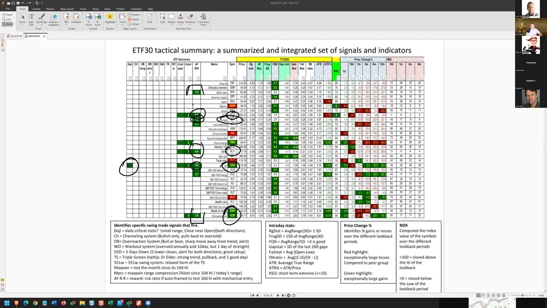Close the d20220707 document tab
This screenshot has height=308, width=547.
(44, 36)
